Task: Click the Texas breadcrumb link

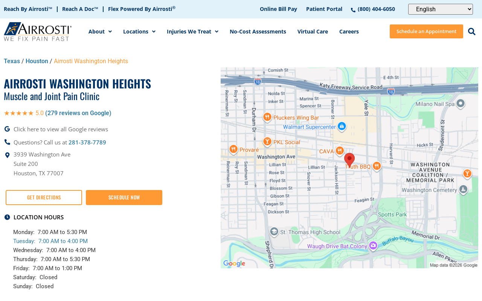Action: pos(12,61)
